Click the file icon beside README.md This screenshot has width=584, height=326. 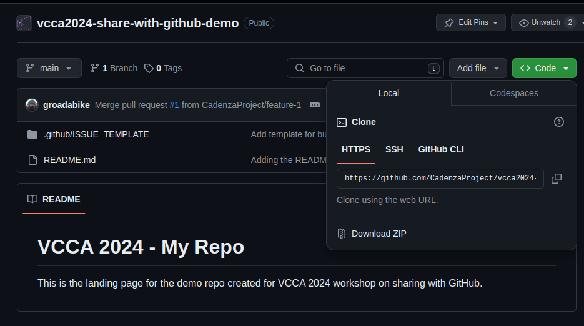coord(32,161)
